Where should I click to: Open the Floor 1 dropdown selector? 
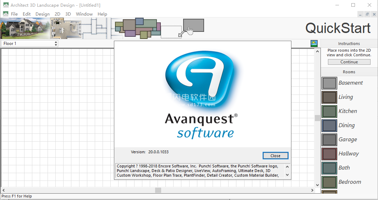30,44
